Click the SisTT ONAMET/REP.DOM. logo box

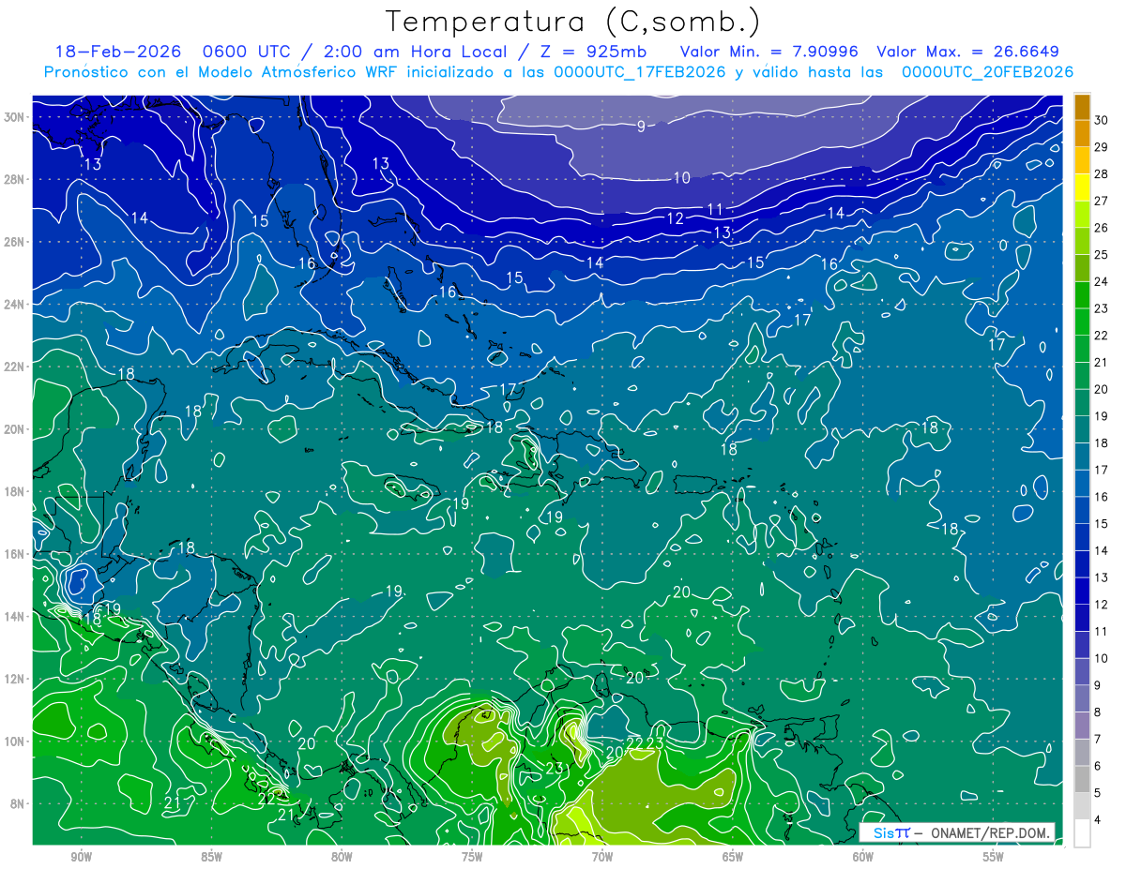click(x=958, y=832)
